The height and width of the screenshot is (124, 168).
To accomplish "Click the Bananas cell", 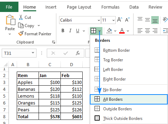I will click(x=28, y=89).
